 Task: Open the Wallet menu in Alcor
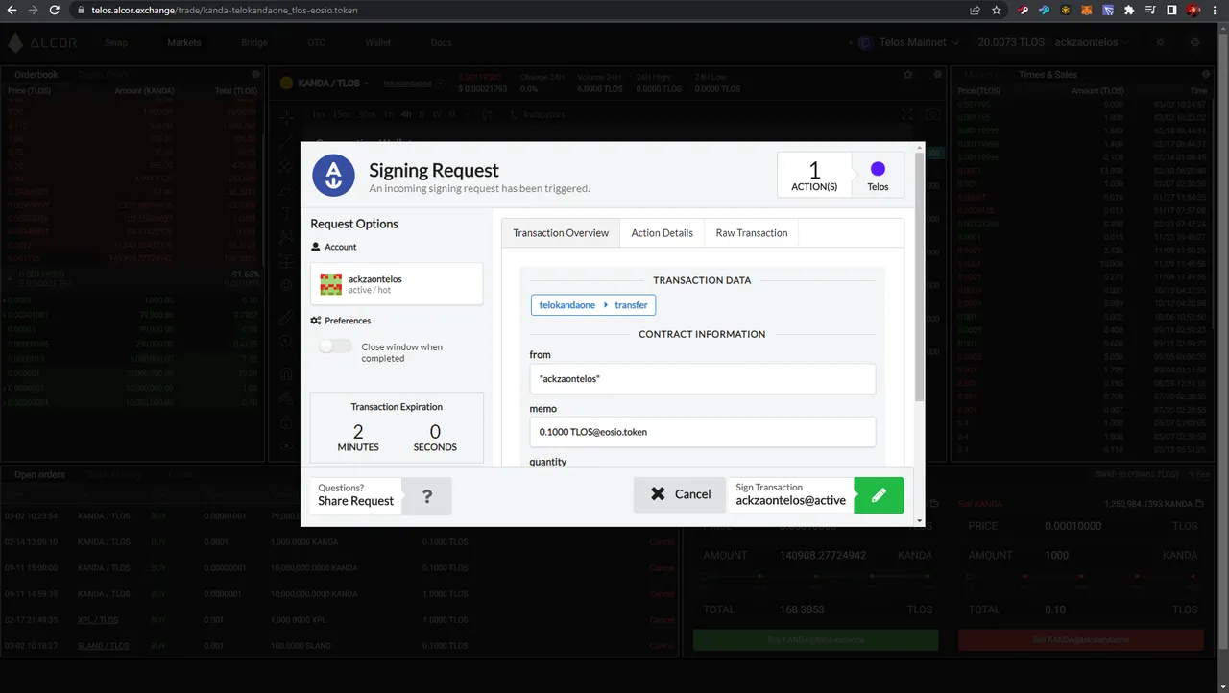[378, 42]
